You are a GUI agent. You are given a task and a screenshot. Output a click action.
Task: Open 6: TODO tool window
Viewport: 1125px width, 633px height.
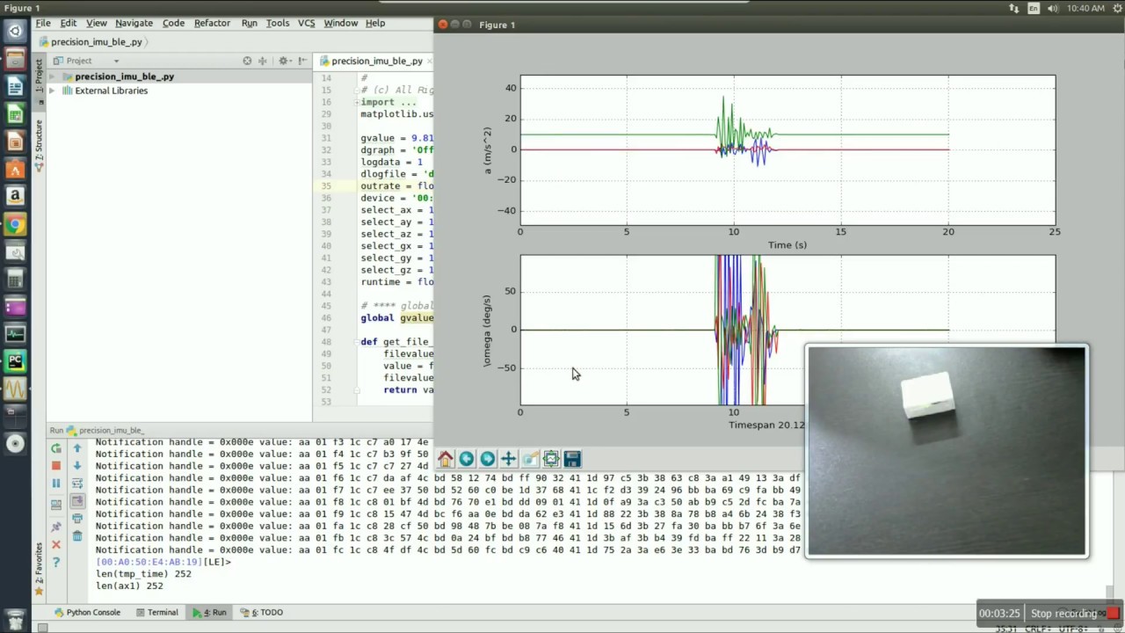[x=261, y=612]
